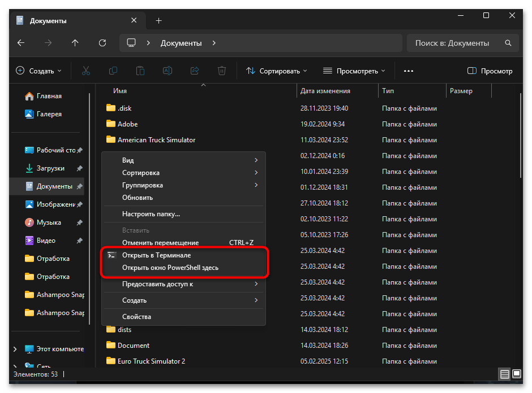Switch to details view in status bar

tap(504, 374)
